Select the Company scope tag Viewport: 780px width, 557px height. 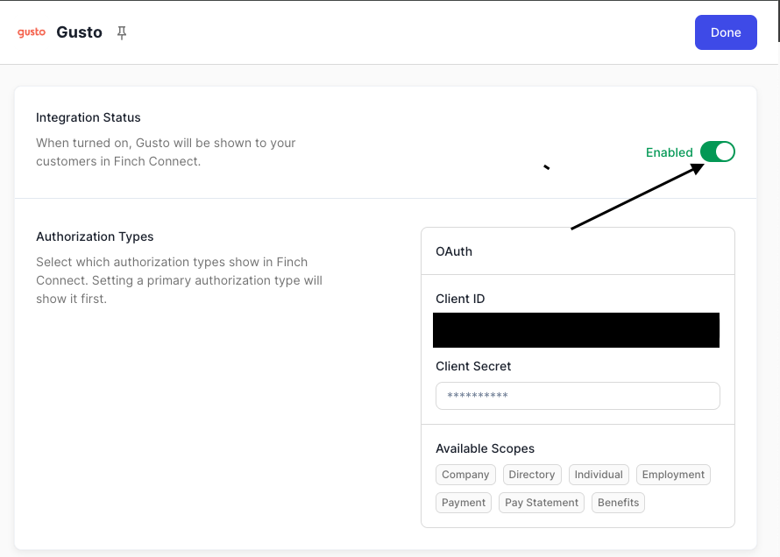coord(465,475)
